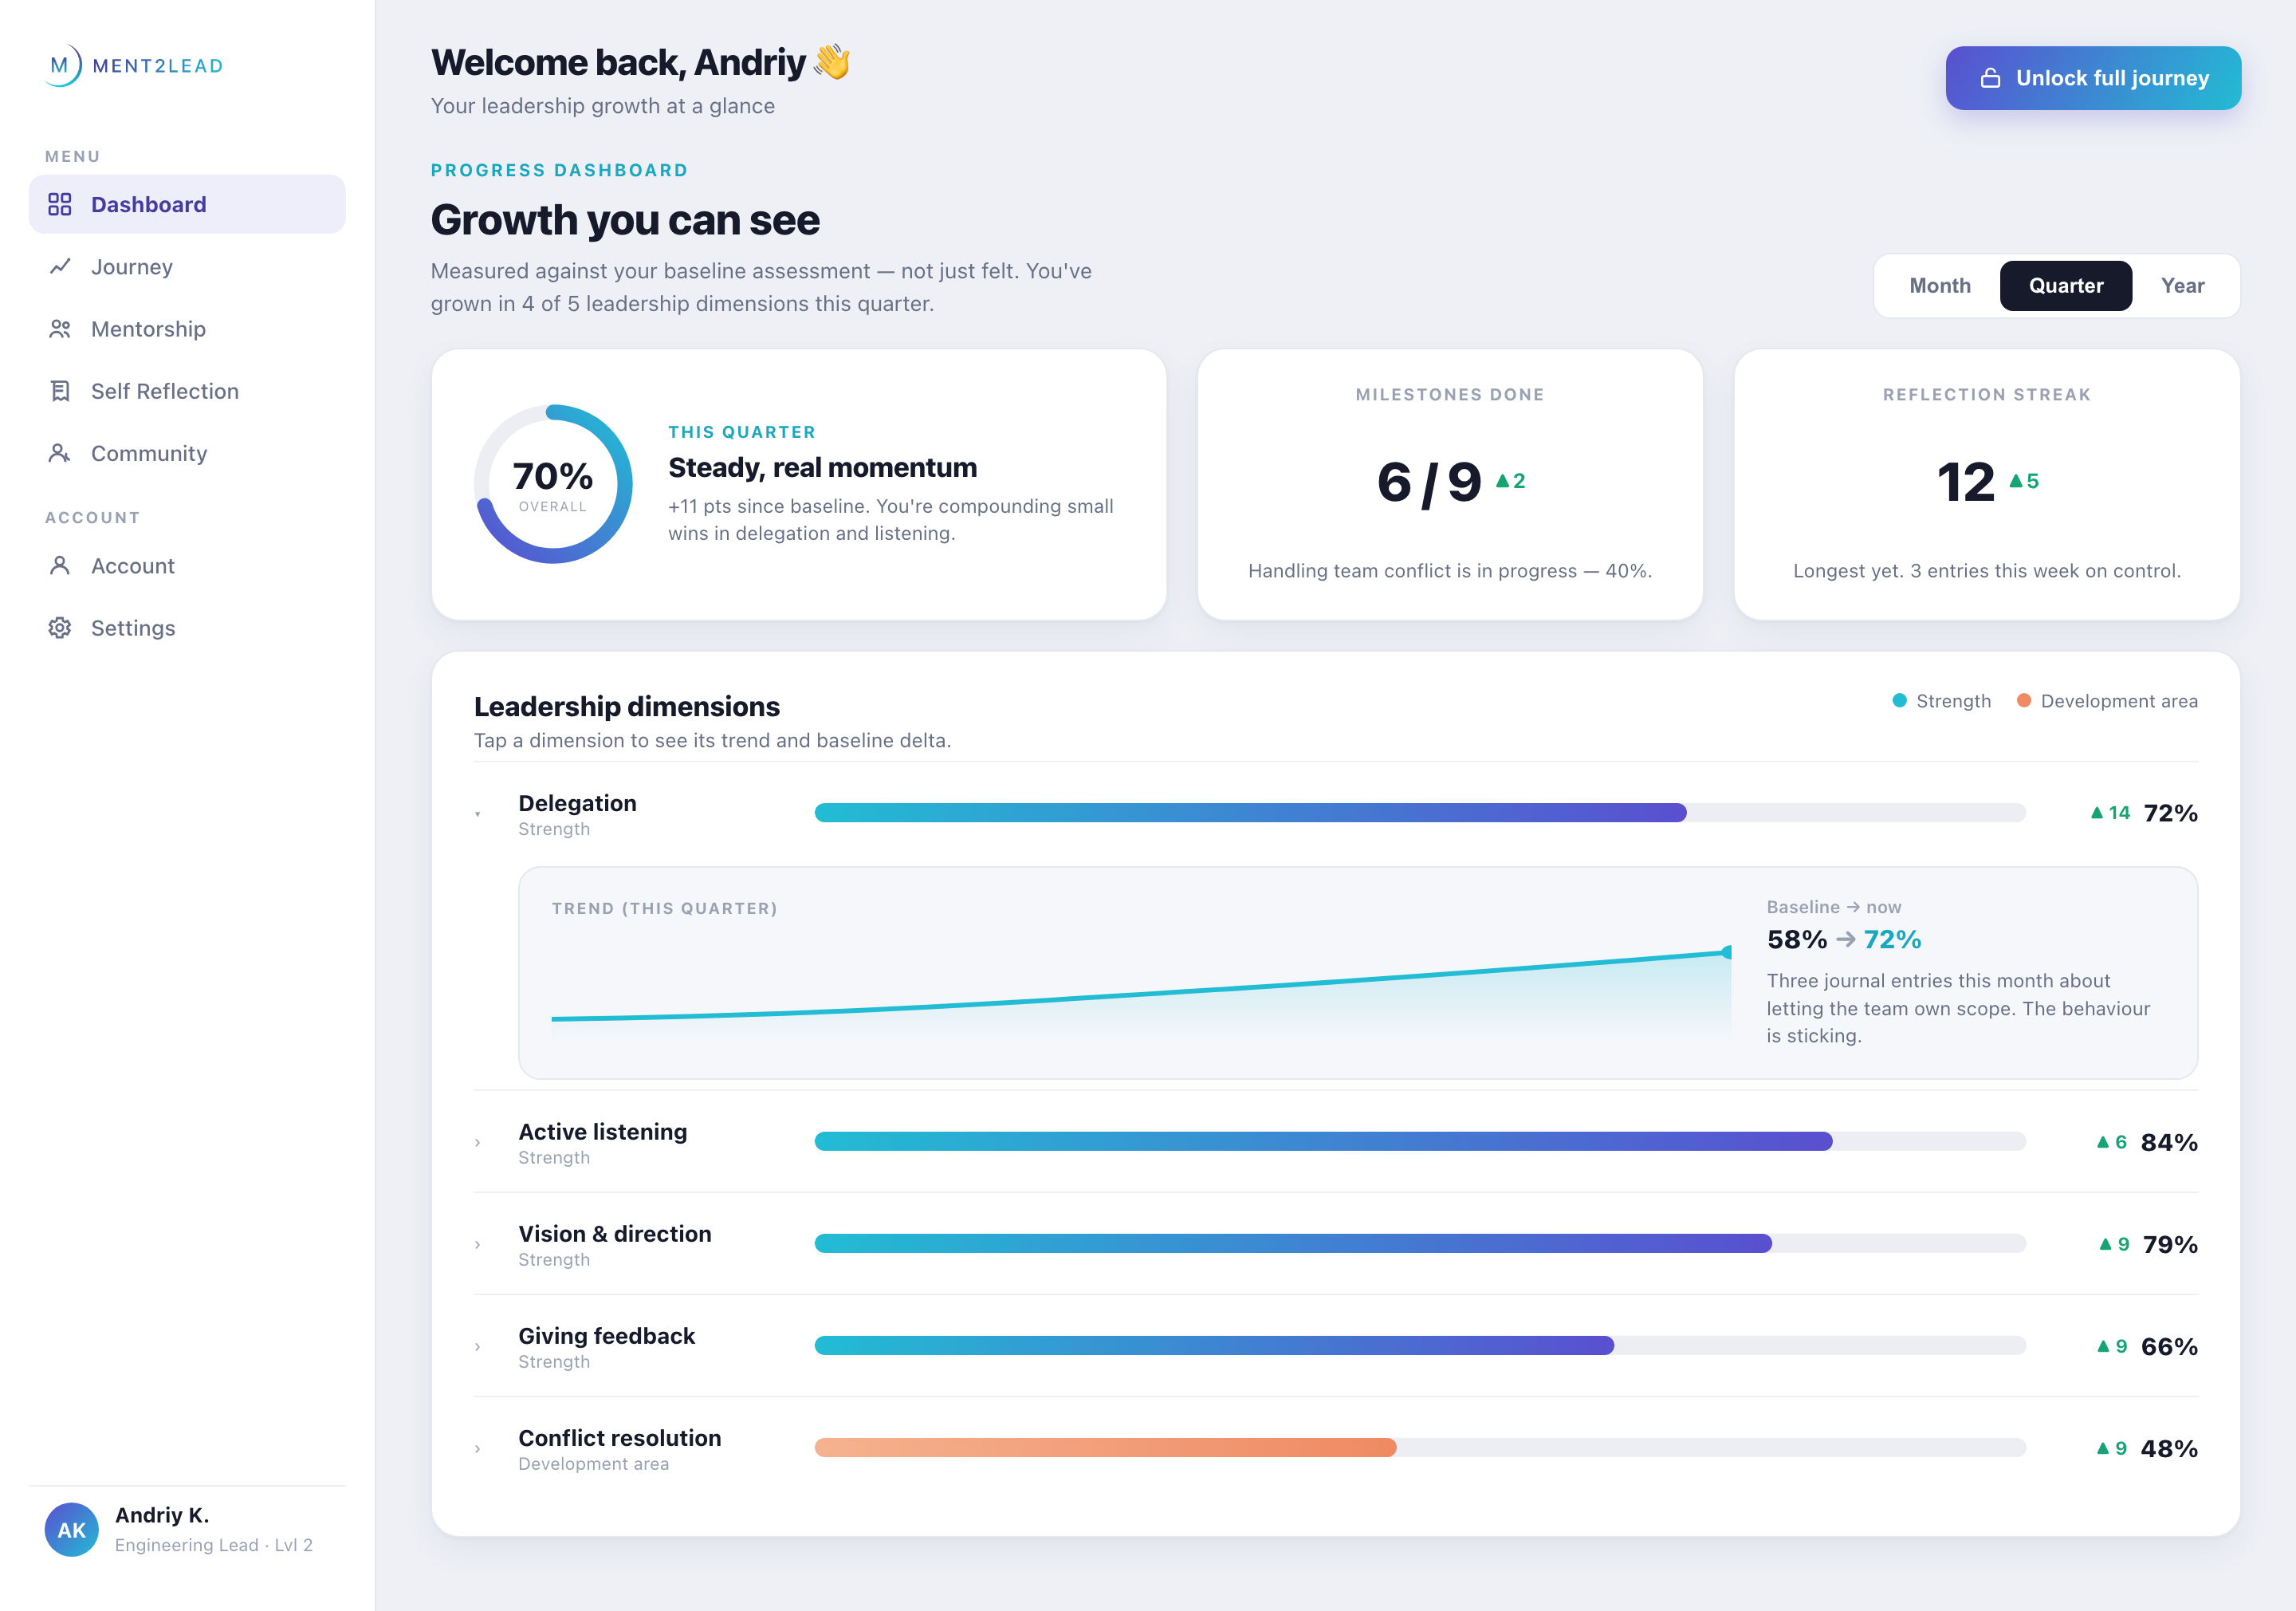2296x1611 pixels.
Task: Click the arrow between 58% and 72%
Action: (x=1846, y=939)
